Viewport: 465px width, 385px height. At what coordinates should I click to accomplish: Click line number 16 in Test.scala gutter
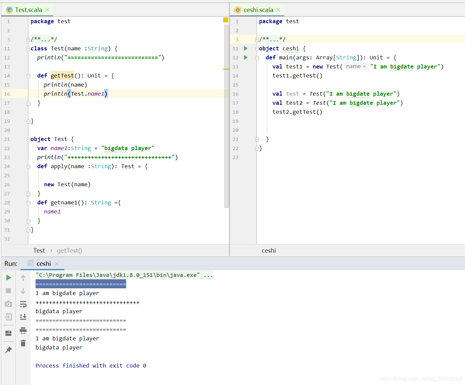pos(7,94)
